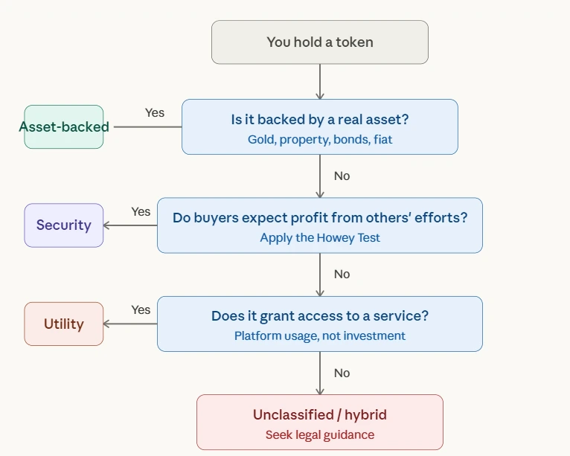The height and width of the screenshot is (456, 570).
Task: Click the No label above Unclassified box
Action: [342, 373]
